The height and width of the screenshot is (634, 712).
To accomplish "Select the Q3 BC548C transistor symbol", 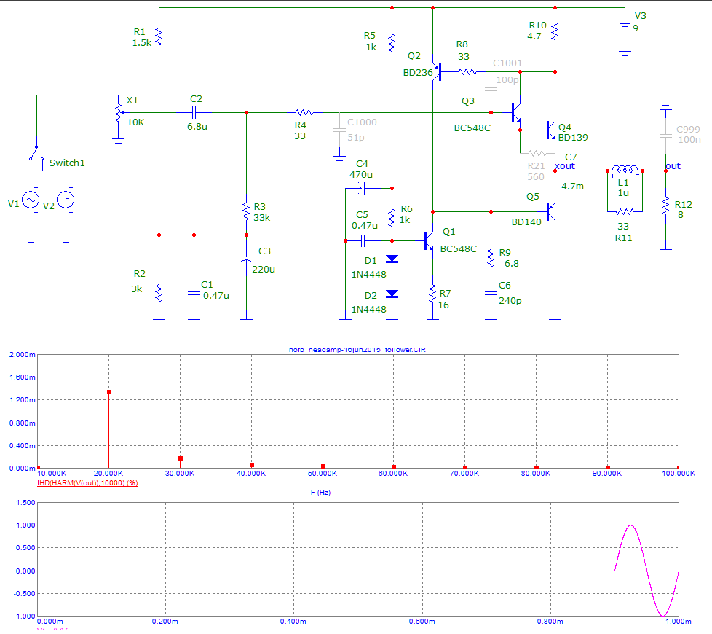I will (x=516, y=112).
